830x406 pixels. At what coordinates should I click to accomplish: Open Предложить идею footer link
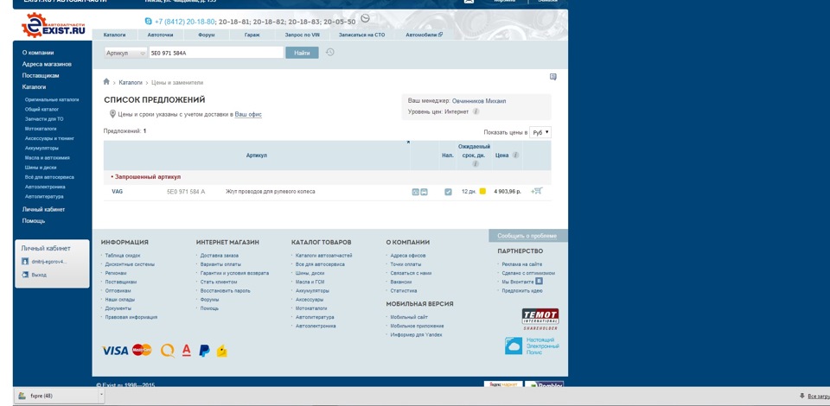point(522,291)
